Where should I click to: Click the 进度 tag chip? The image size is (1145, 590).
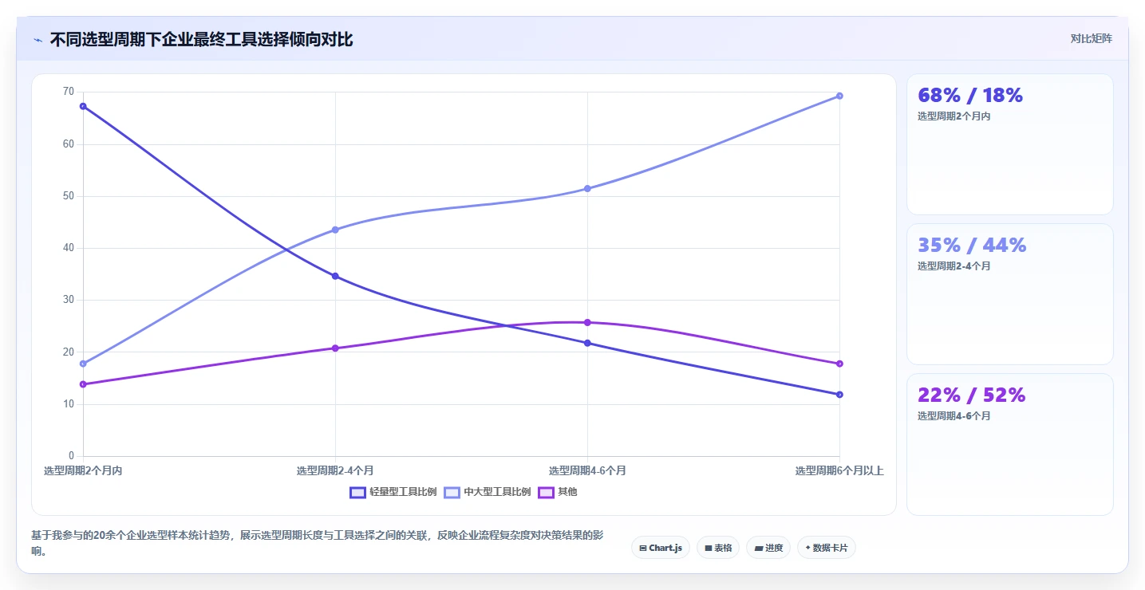[x=768, y=548]
